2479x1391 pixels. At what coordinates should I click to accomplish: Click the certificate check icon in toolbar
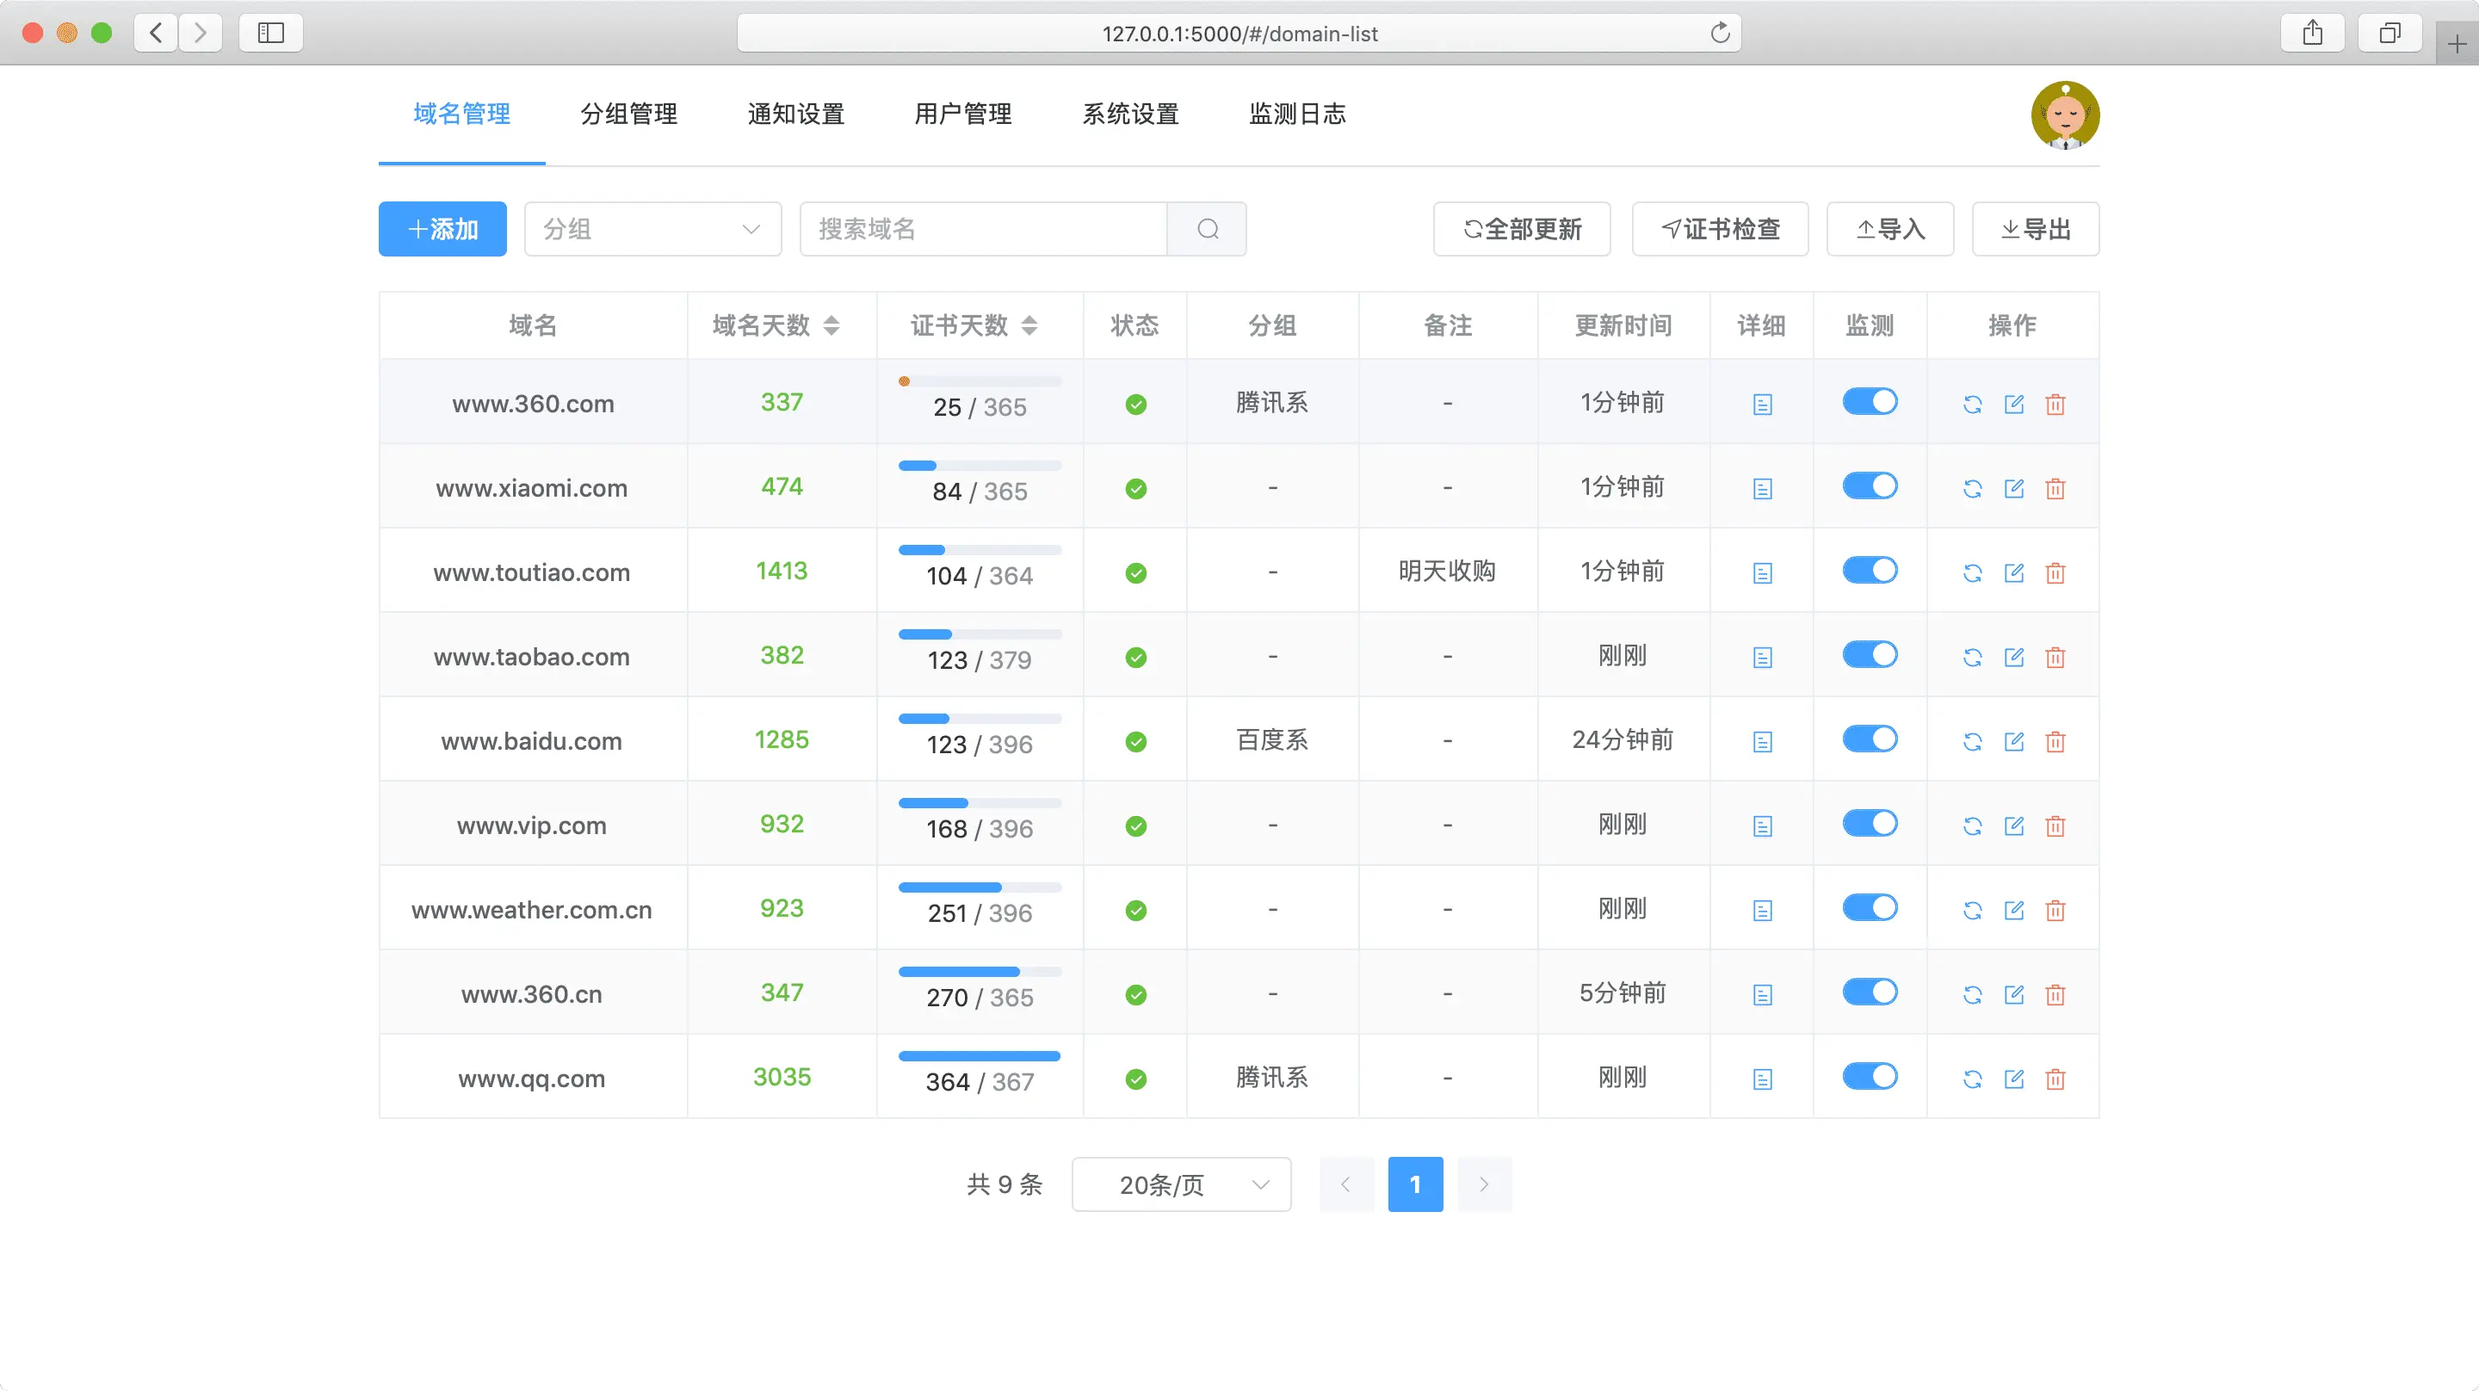(x=1720, y=228)
